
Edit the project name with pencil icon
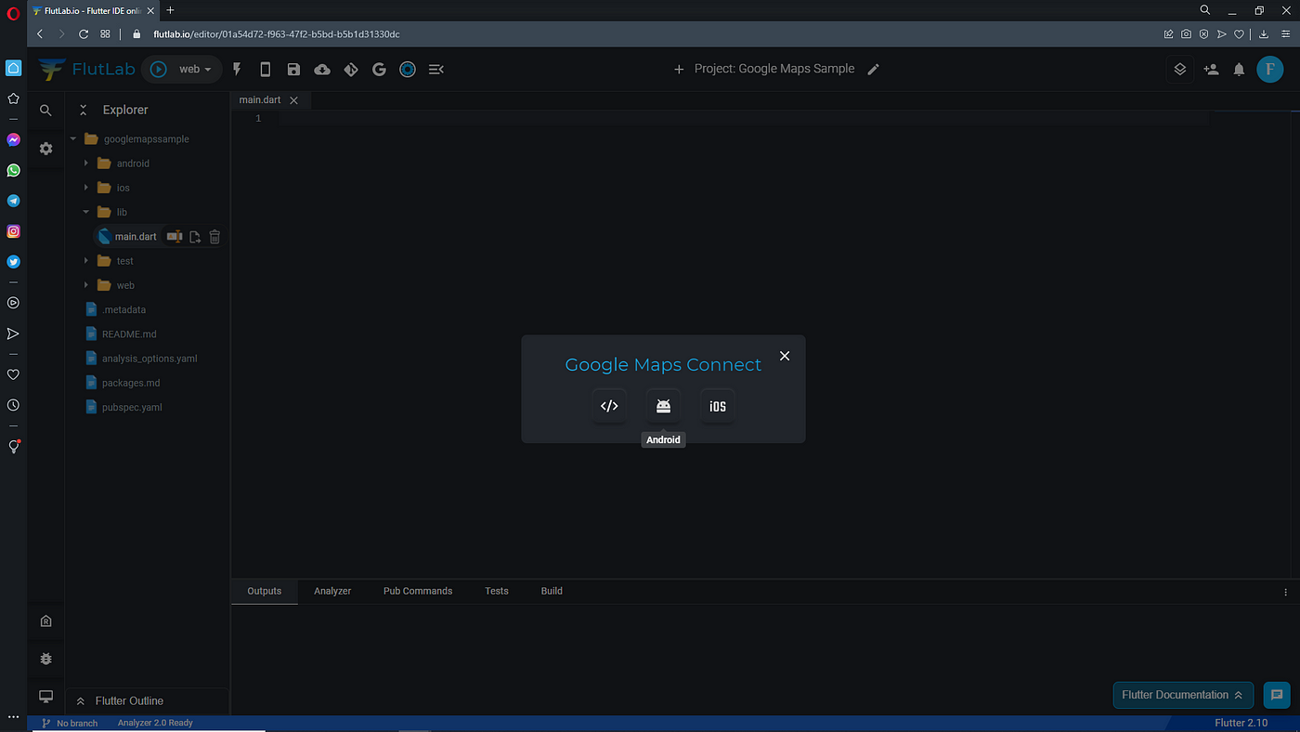(x=873, y=69)
